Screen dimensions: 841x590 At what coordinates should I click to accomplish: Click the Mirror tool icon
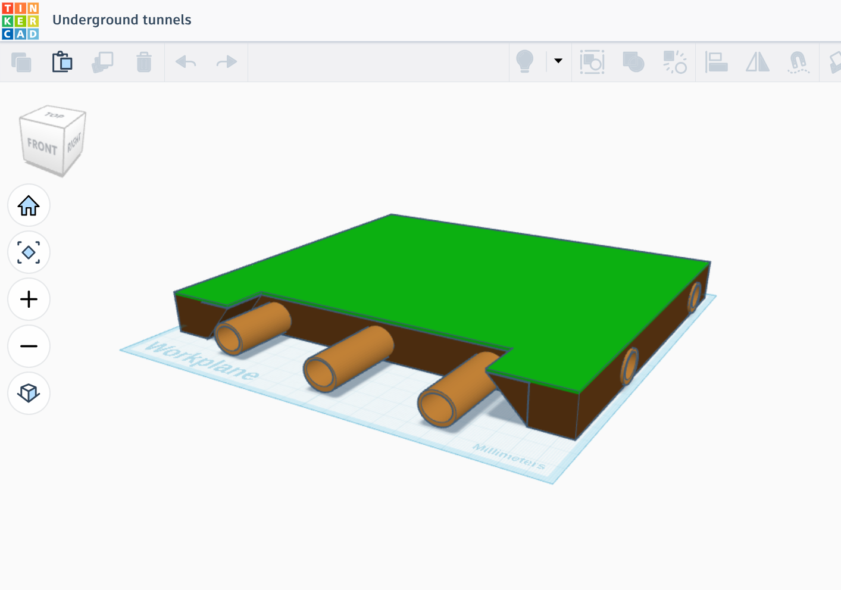(758, 62)
